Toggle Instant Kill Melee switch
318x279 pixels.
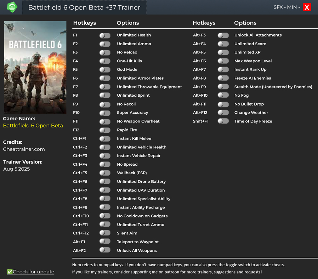(105, 139)
